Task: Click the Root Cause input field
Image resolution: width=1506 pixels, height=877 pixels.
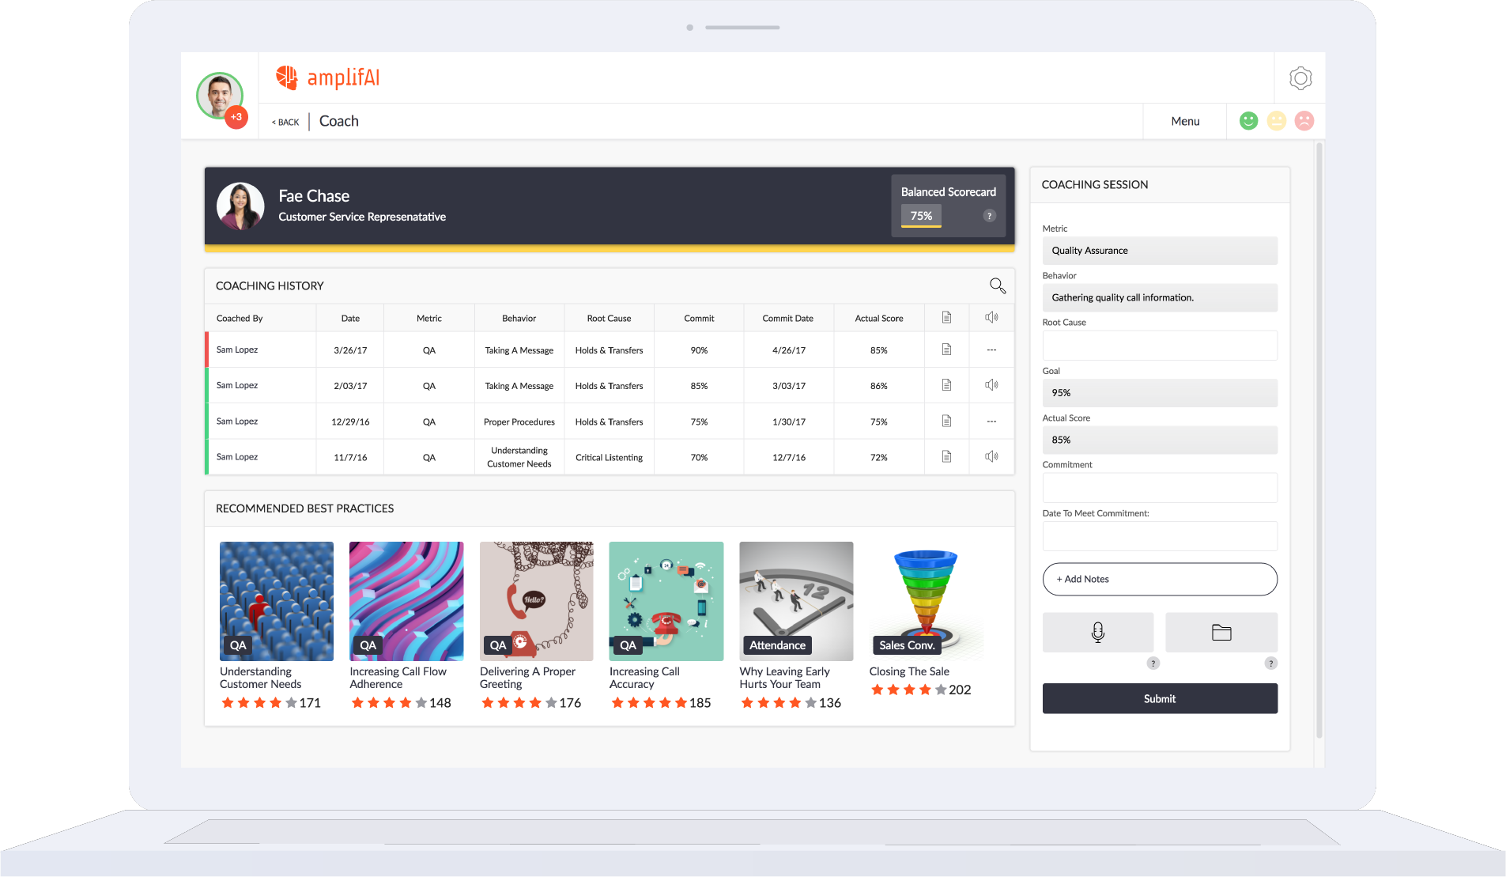Action: pyautogui.click(x=1160, y=346)
